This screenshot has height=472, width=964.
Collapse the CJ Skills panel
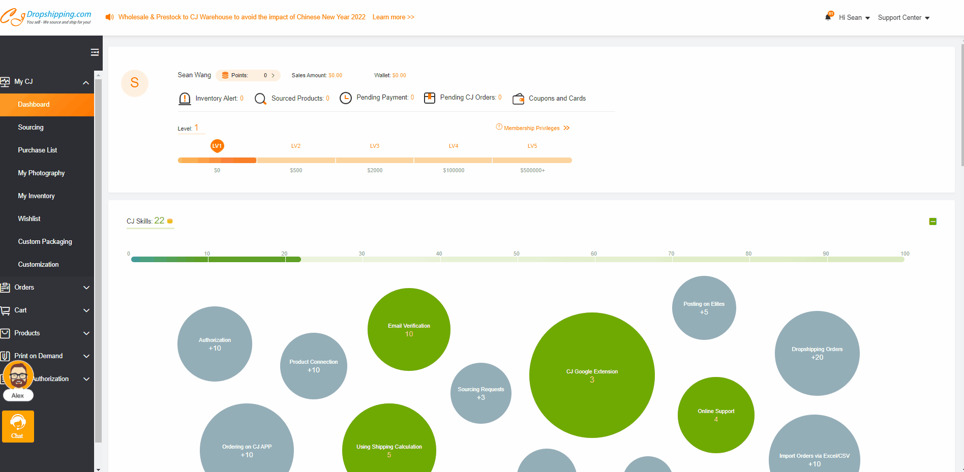click(932, 222)
